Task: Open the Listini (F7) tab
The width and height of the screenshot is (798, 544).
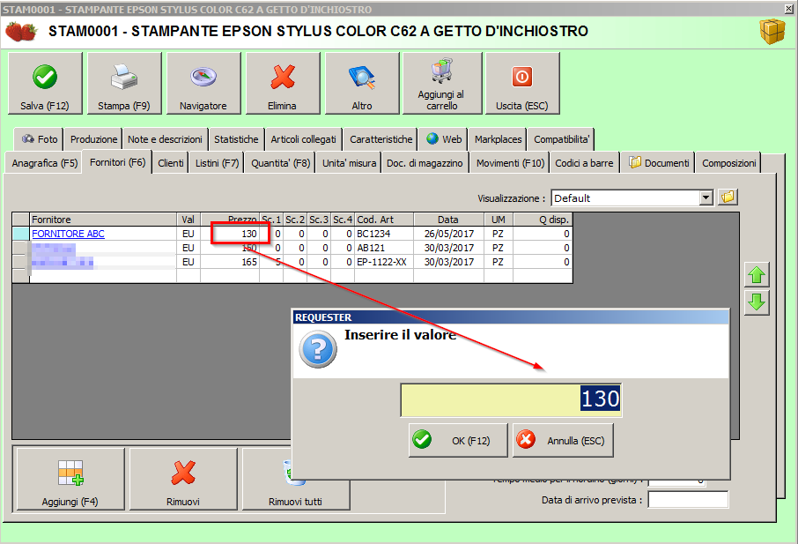Action: point(217,163)
